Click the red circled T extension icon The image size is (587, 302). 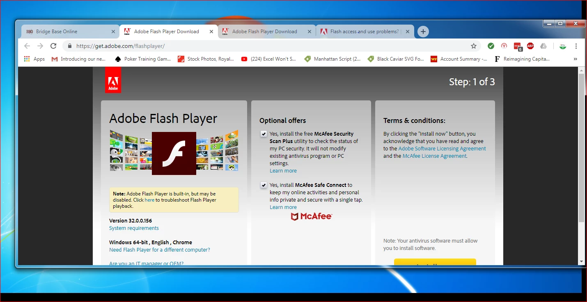pyautogui.click(x=504, y=46)
